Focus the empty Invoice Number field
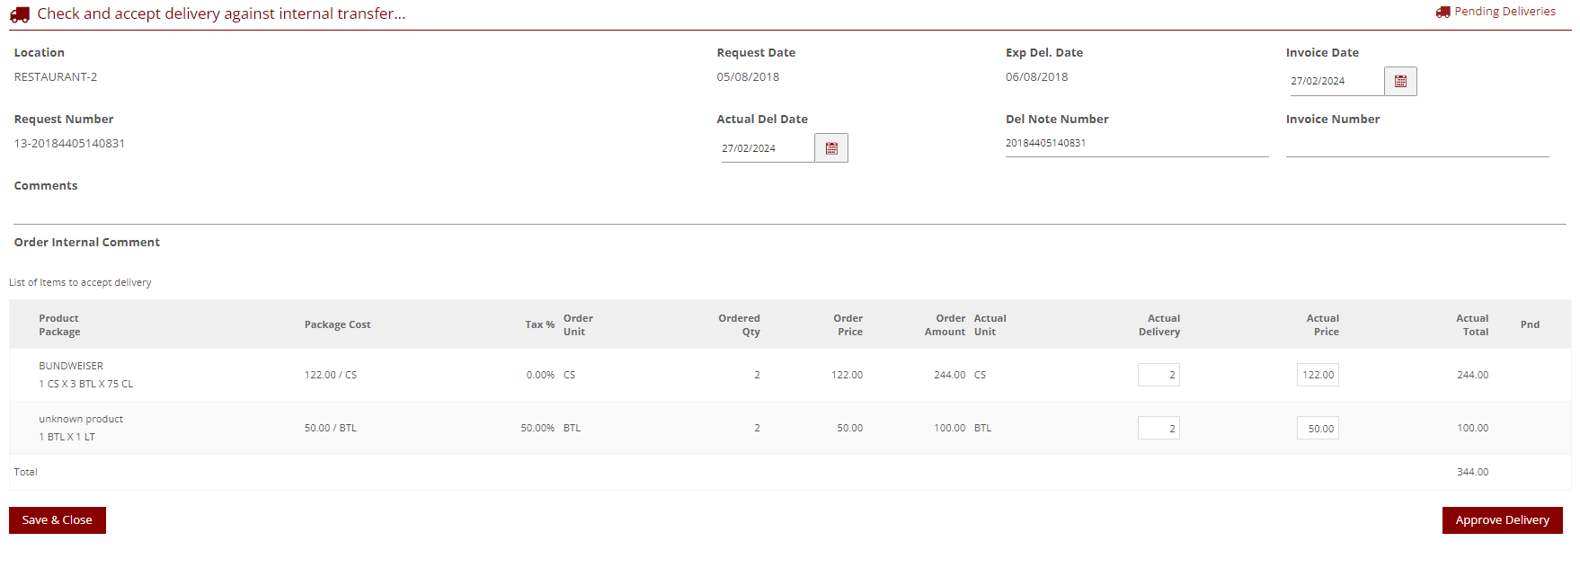 [1416, 145]
